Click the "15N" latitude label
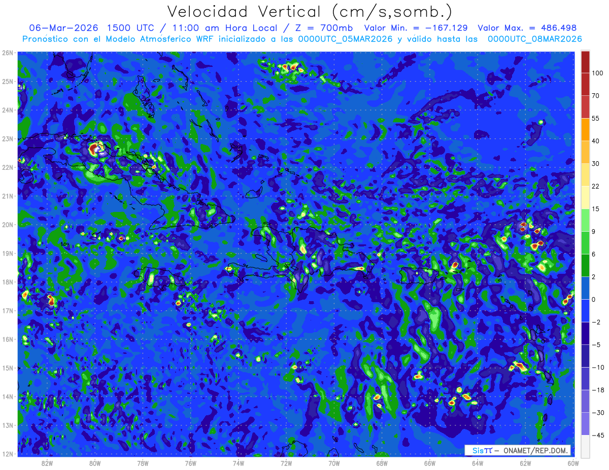This screenshot has height=470, width=609. pos(7,368)
